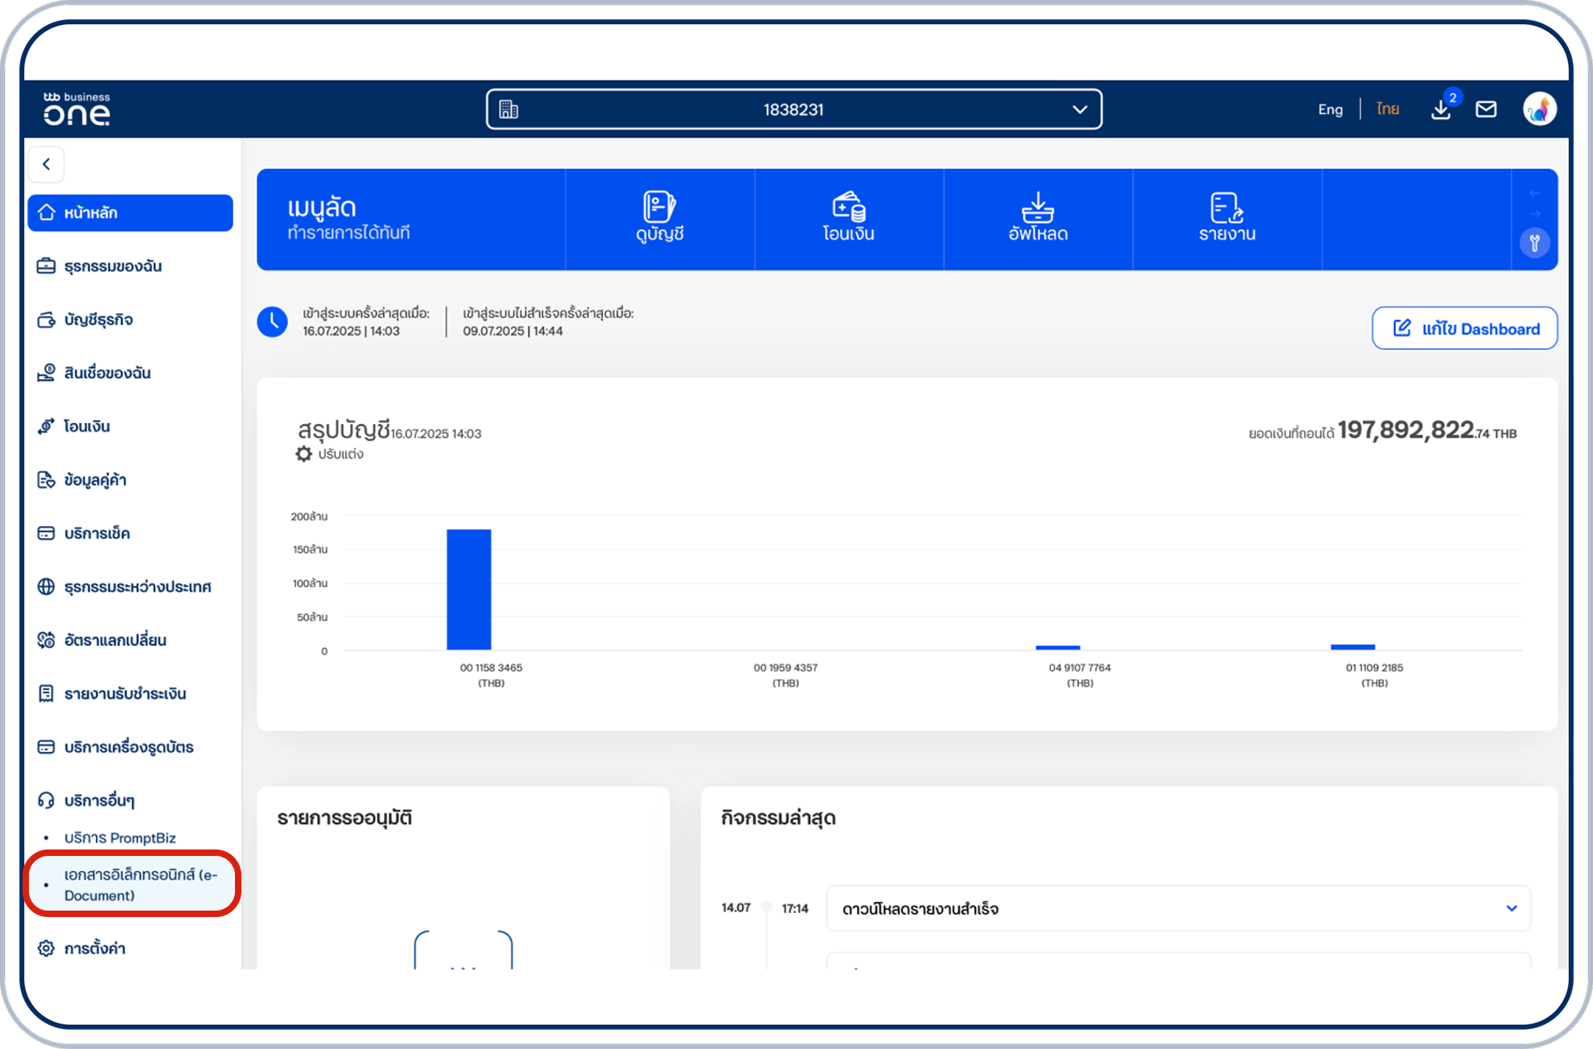This screenshot has height=1049, width=1593.
Task: Open เอกสารอิเล็กทรอนิกส์ (e-Document) link
Action: click(x=140, y=884)
